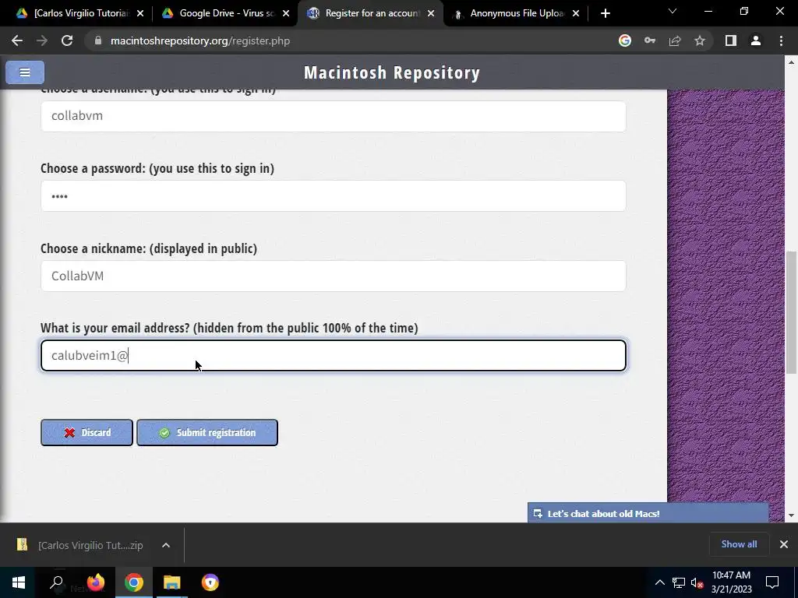The height and width of the screenshot is (598, 798).
Task: Open the hamburger menu on Macintosh Repository
Action: tap(25, 72)
